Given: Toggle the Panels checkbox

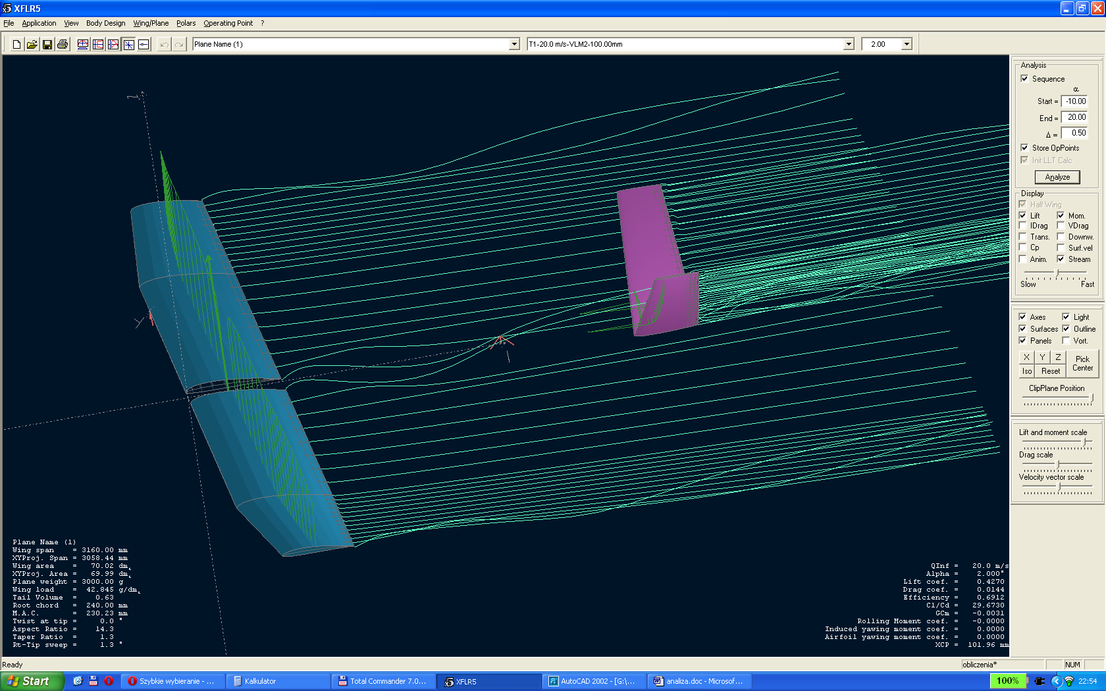Looking at the screenshot, I should (x=1022, y=340).
